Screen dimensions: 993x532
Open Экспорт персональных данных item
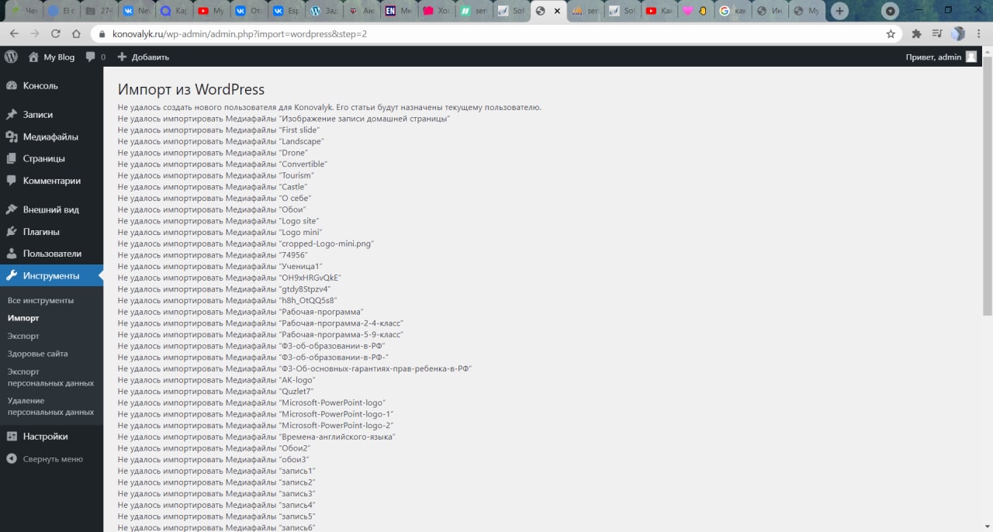(x=50, y=377)
